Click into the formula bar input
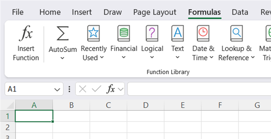 (x=199, y=89)
